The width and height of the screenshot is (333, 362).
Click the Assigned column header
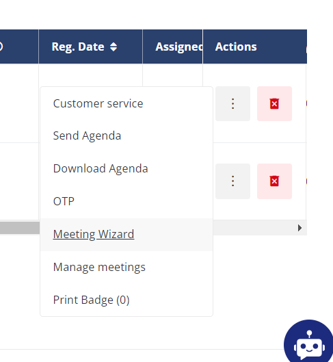[172, 47]
